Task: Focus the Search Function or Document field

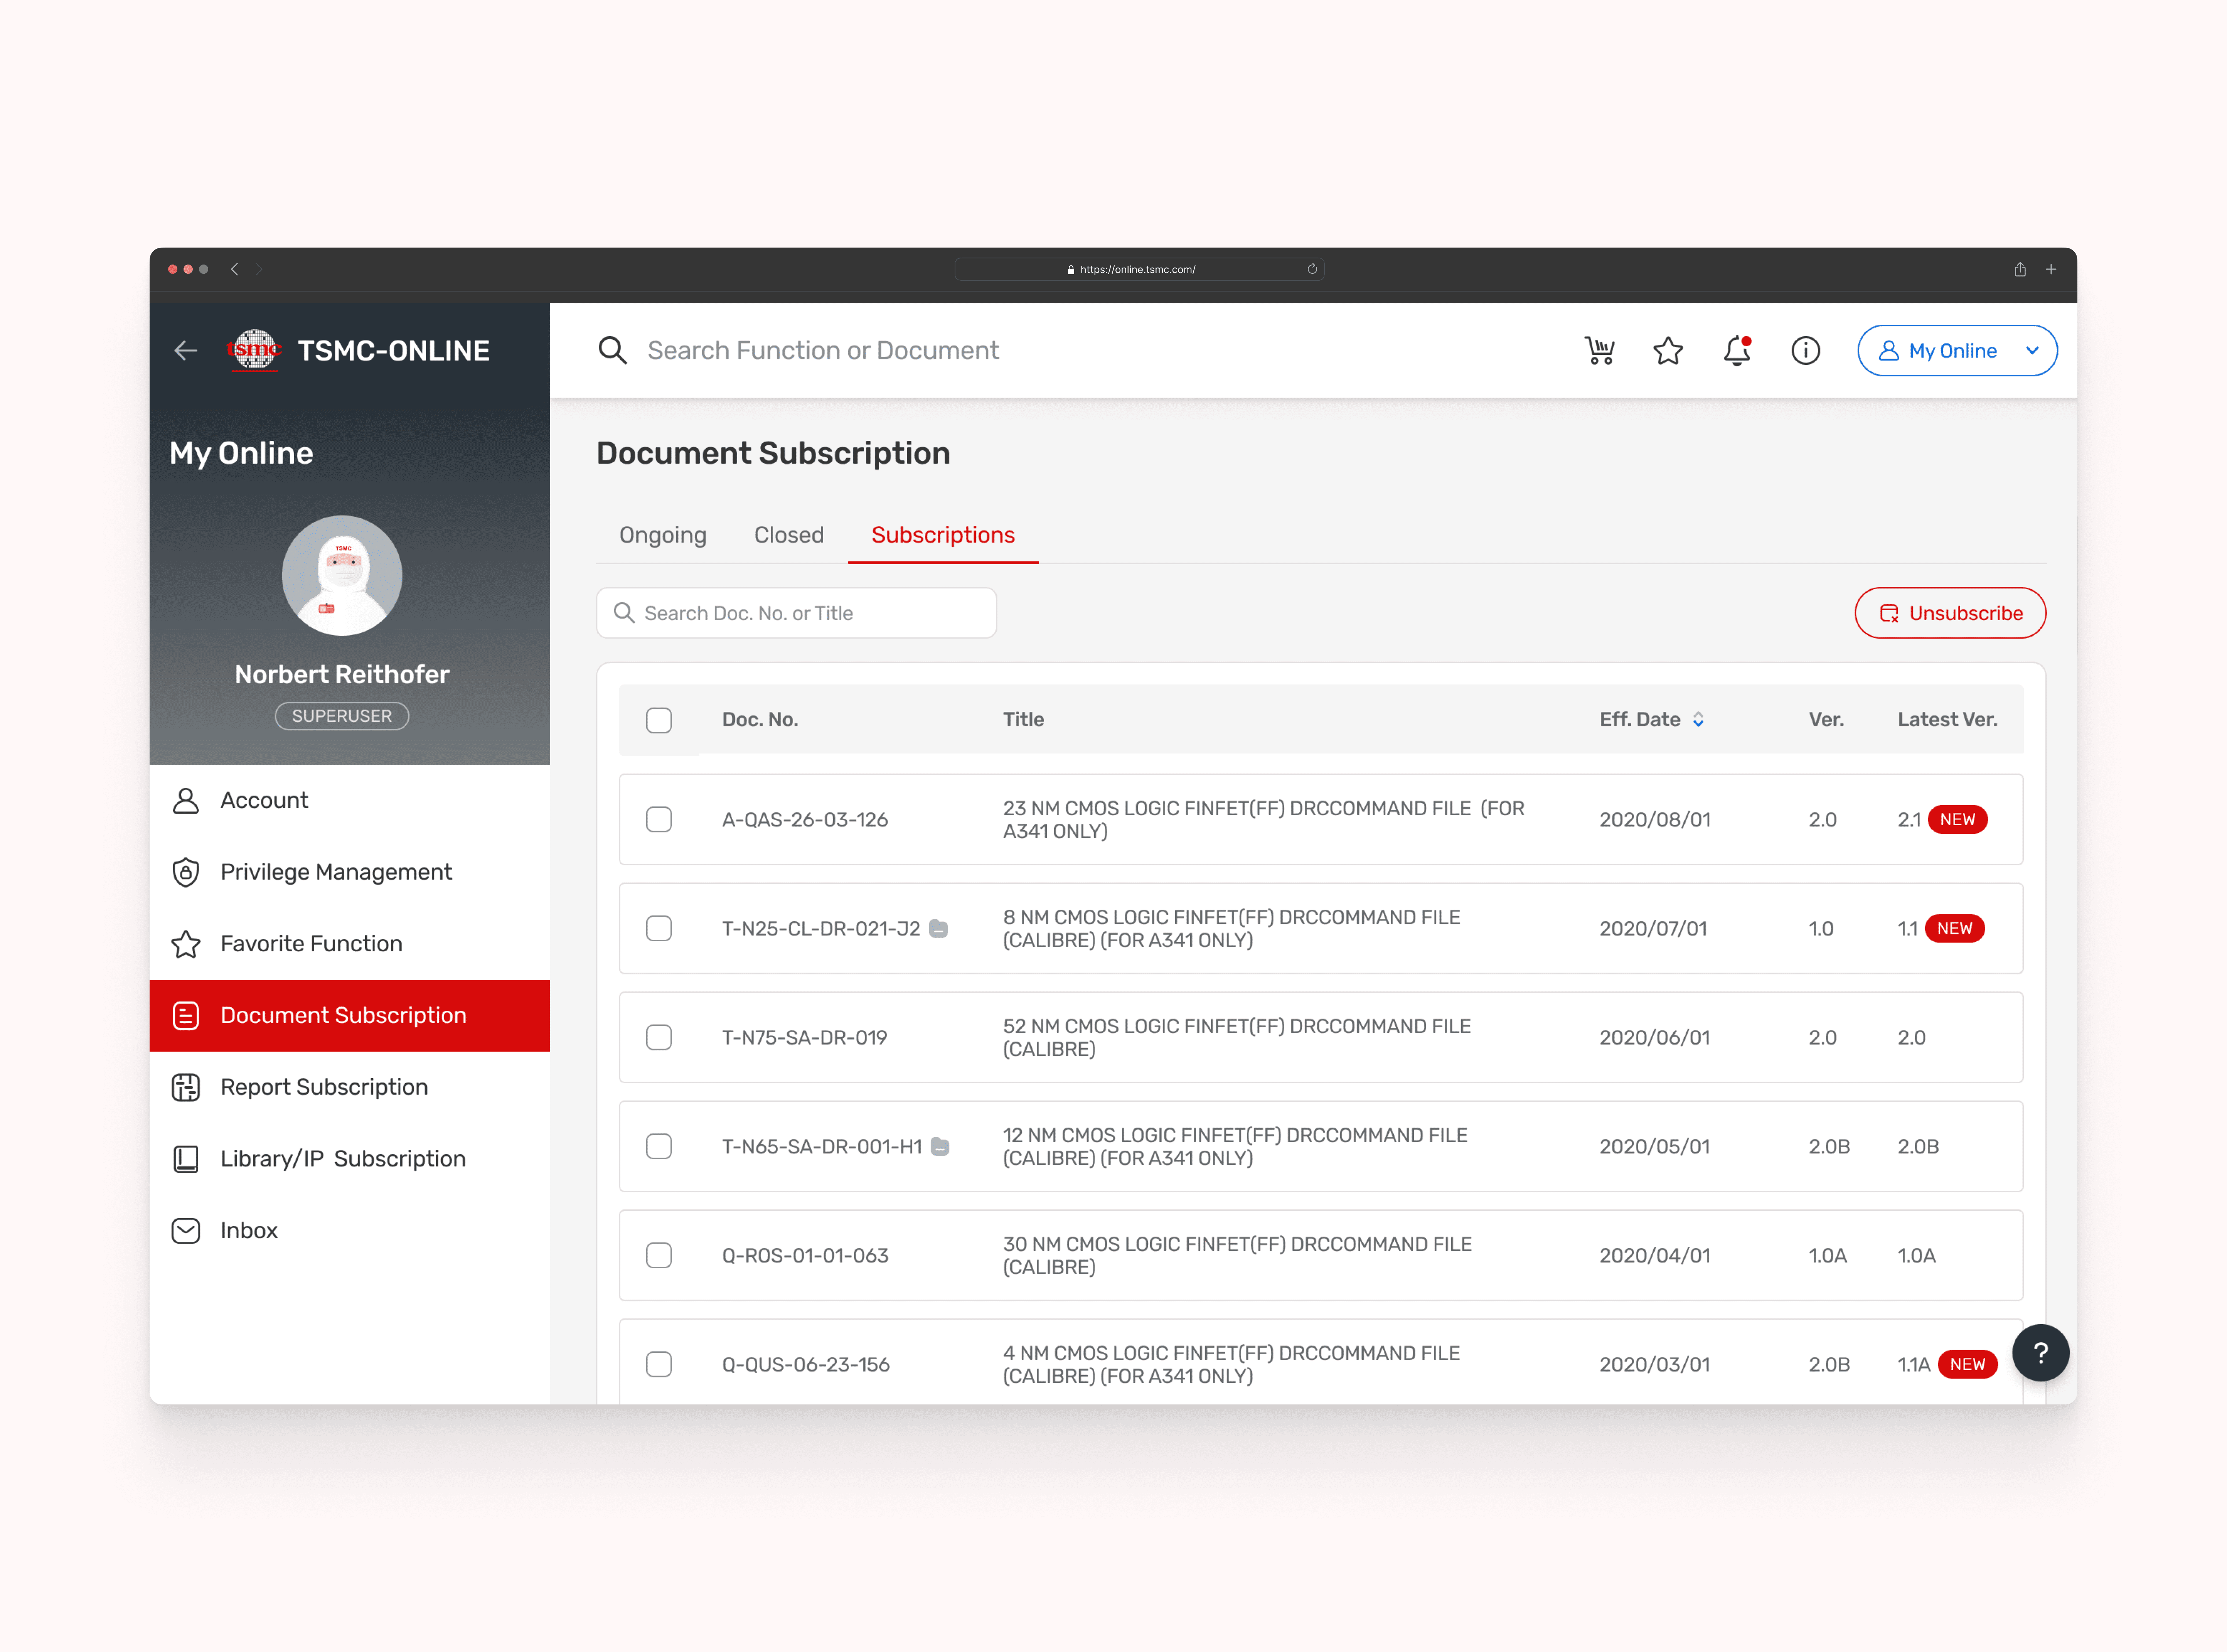Action: pyautogui.click(x=823, y=351)
